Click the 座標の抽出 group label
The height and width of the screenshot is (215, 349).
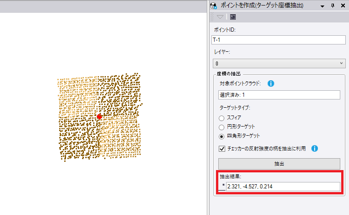coord(228,74)
